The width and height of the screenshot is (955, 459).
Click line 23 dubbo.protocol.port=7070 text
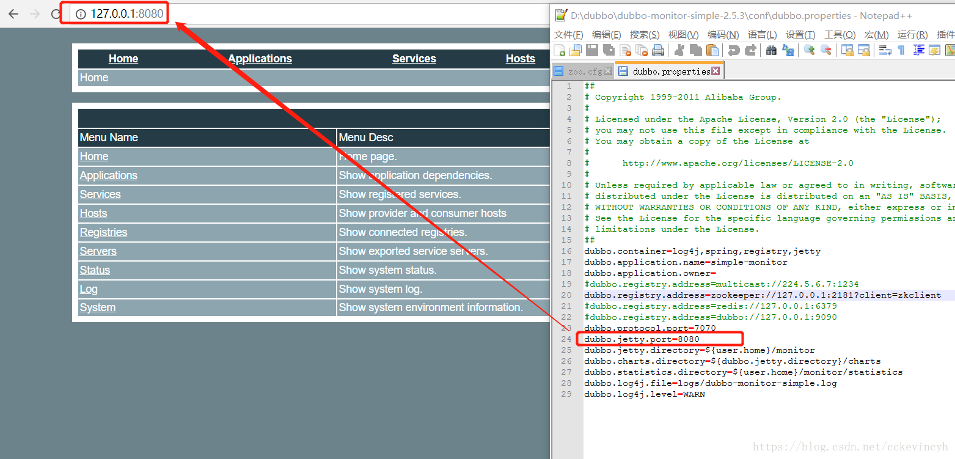pyautogui.click(x=650, y=328)
